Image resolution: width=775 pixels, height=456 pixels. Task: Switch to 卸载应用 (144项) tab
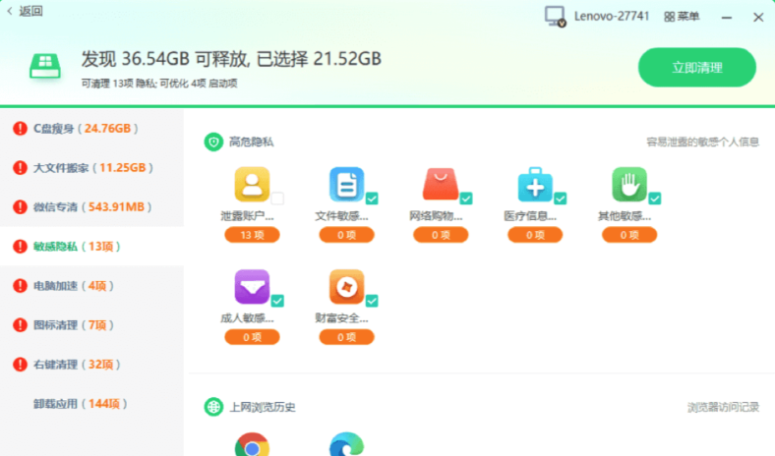click(91, 404)
